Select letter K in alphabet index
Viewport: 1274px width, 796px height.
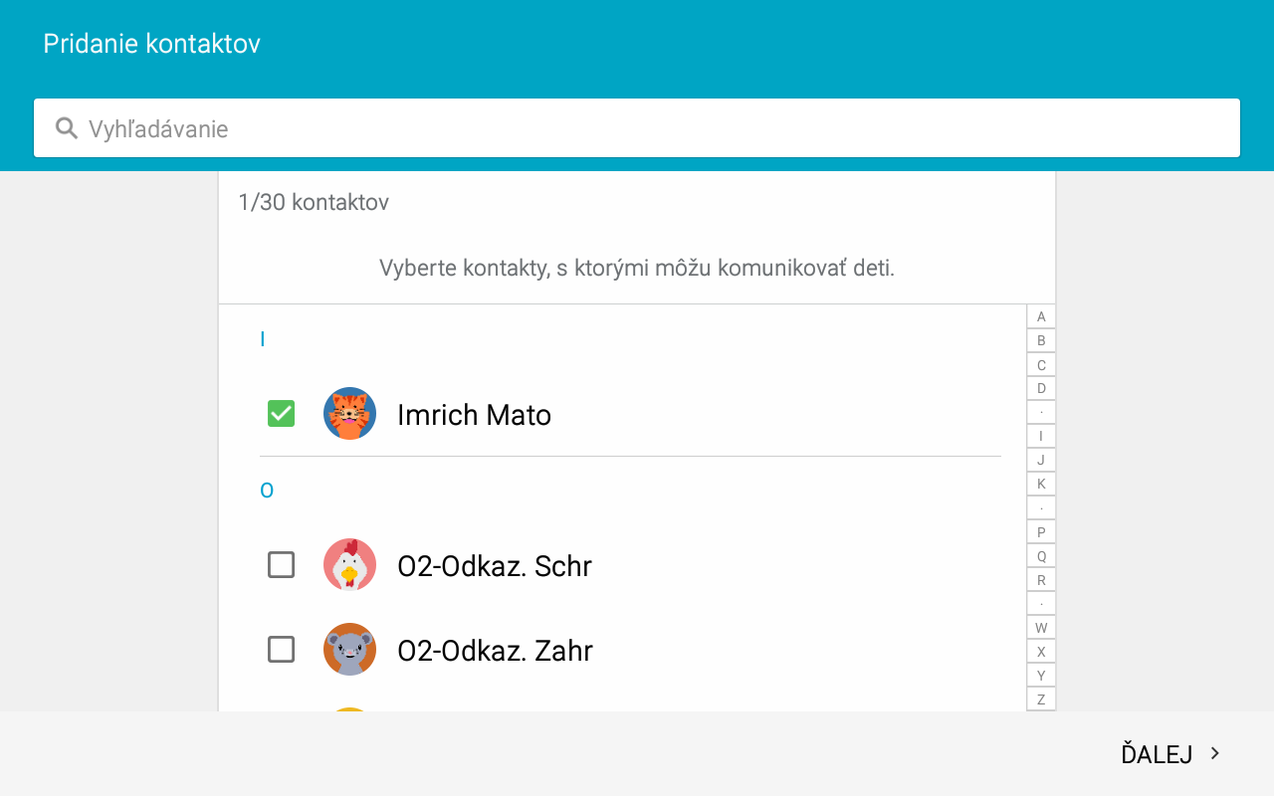1041,484
